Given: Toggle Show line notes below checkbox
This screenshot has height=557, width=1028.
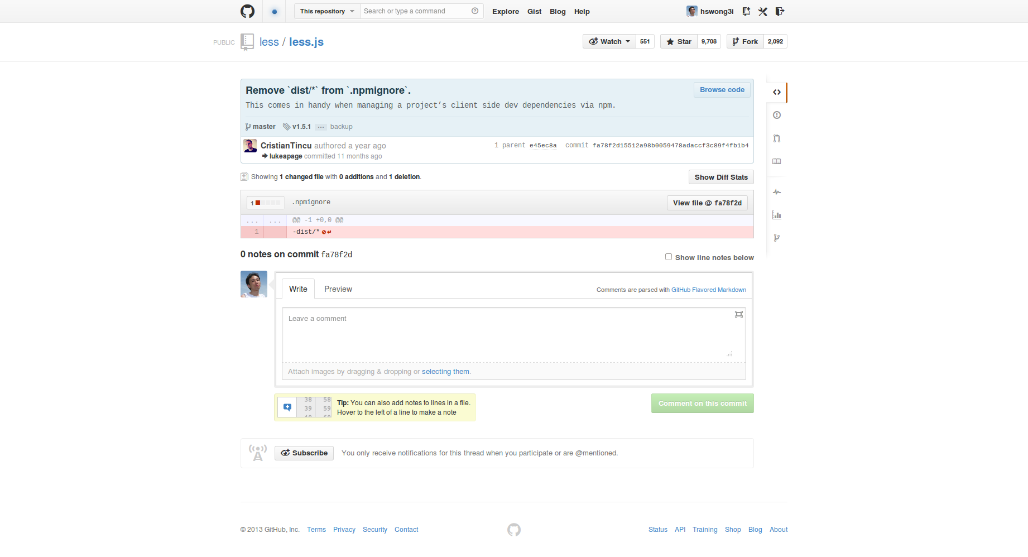Looking at the screenshot, I should point(669,257).
